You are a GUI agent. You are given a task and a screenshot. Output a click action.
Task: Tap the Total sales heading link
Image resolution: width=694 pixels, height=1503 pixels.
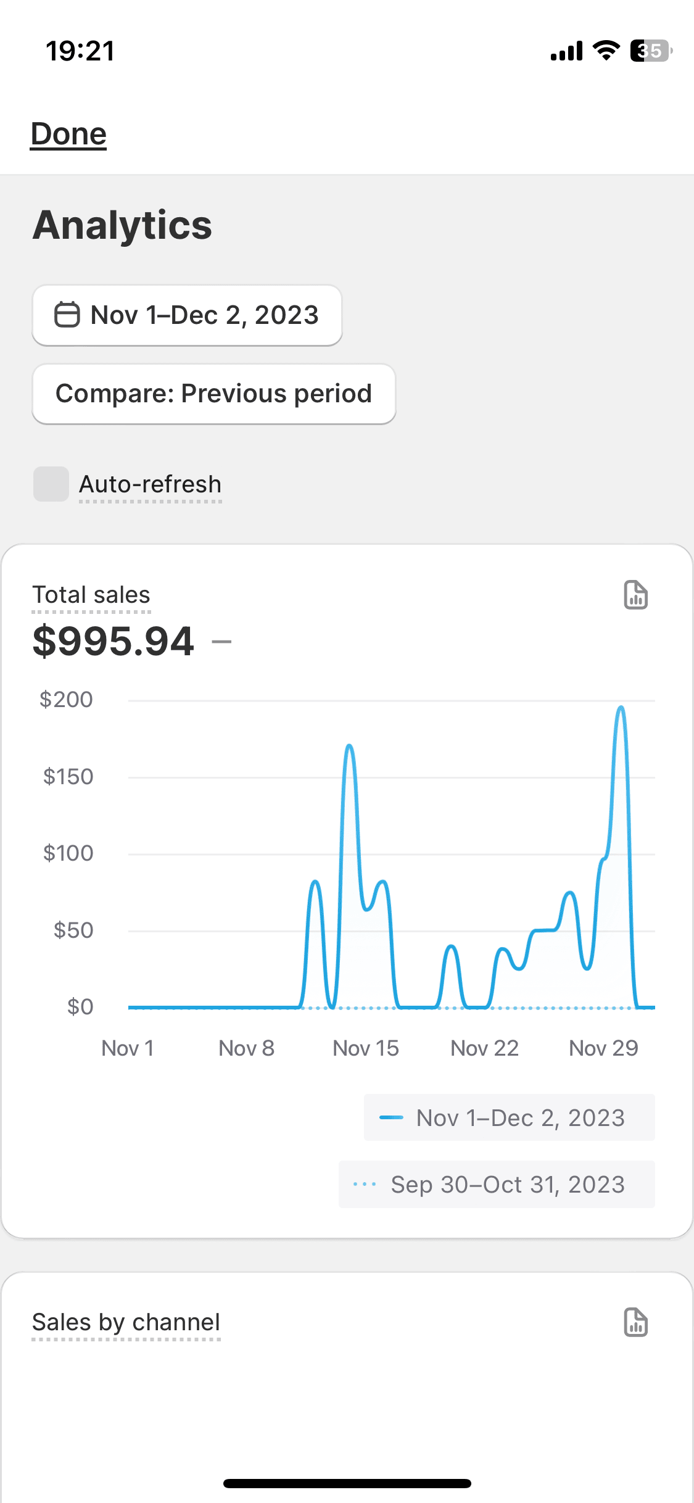[91, 595]
